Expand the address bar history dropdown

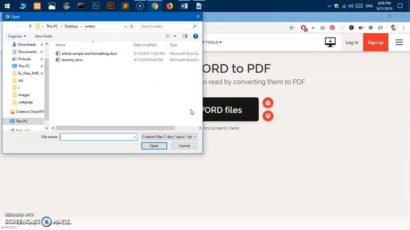126,26
